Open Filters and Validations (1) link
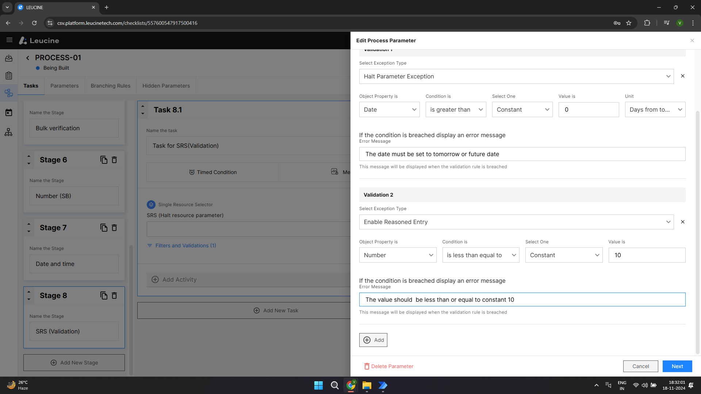This screenshot has height=394, width=701. 181,246
